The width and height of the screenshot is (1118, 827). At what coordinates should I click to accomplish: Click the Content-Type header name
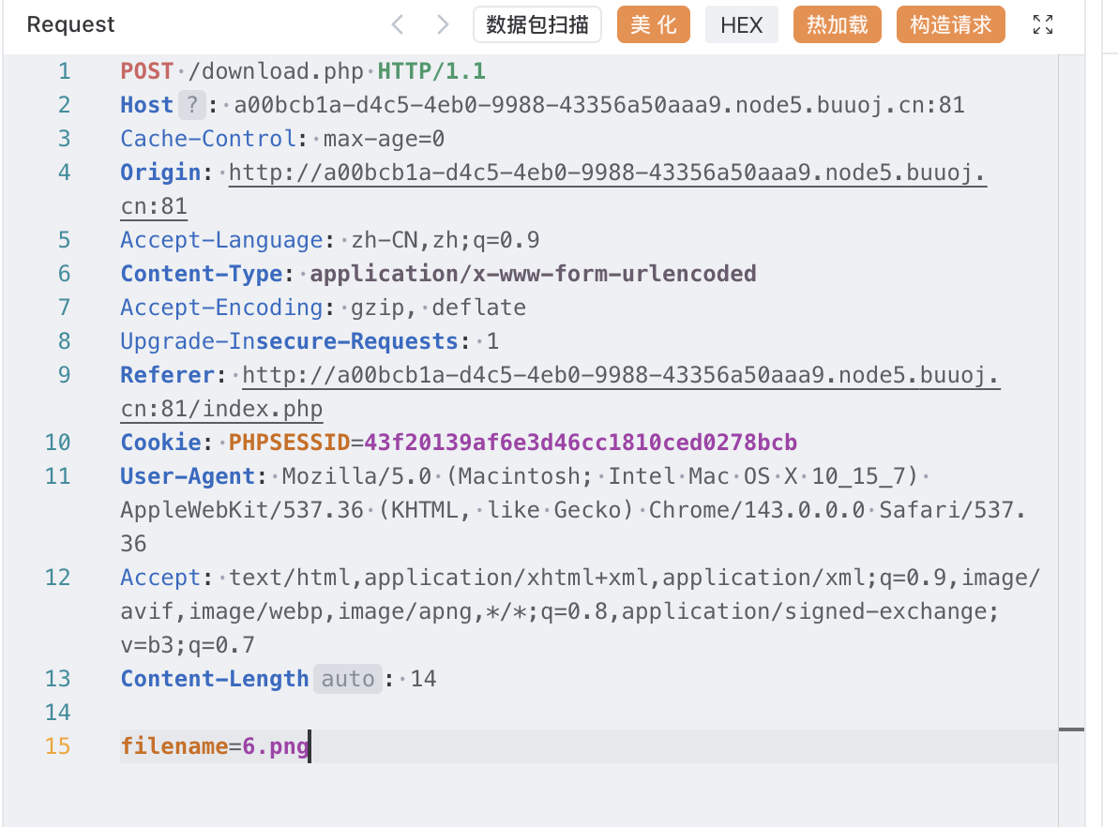[202, 274]
